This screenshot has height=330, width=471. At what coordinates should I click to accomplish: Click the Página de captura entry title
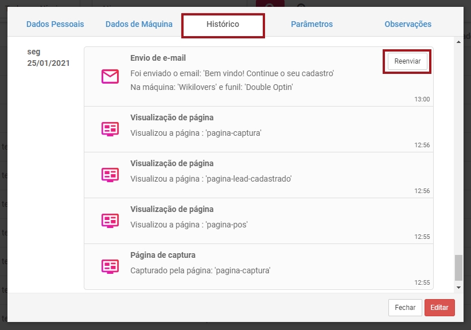[163, 255]
